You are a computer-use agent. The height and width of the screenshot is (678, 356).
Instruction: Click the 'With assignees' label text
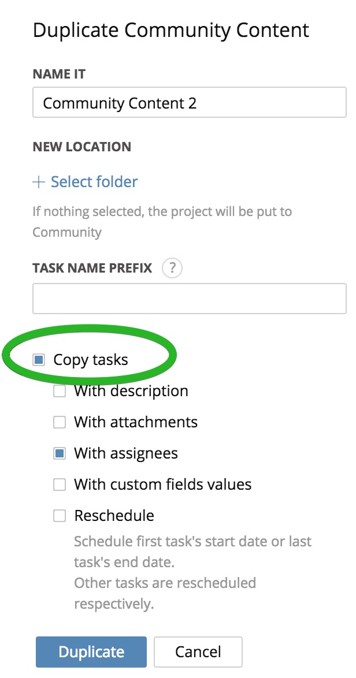pyautogui.click(x=126, y=454)
